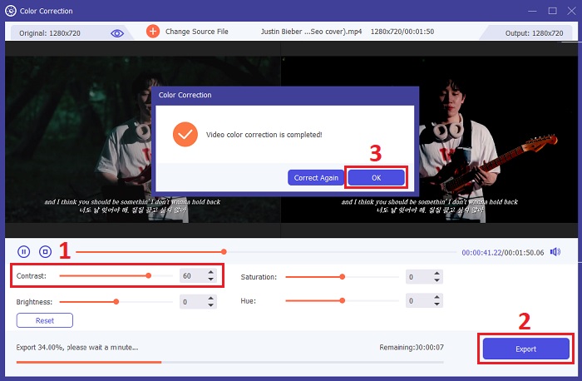The height and width of the screenshot is (381, 582).
Task: Click the orange checkmark icon in dialog
Action: coord(185,134)
